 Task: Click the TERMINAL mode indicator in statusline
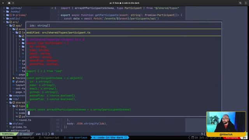point(8,134)
